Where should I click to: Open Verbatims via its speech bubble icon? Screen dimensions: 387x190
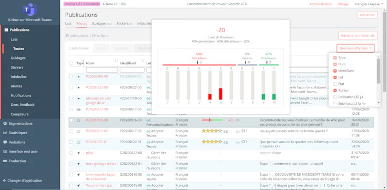point(5,142)
